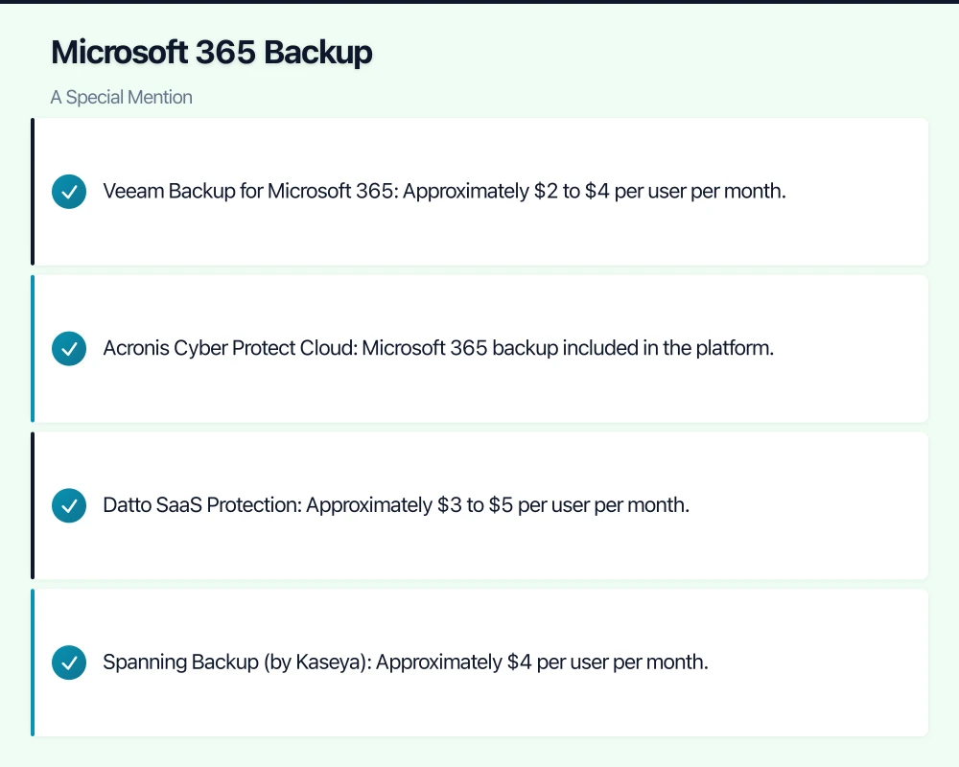Click the dark accent bar left of Datto card
Image resolution: width=959 pixels, height=767 pixels.
click(33, 505)
